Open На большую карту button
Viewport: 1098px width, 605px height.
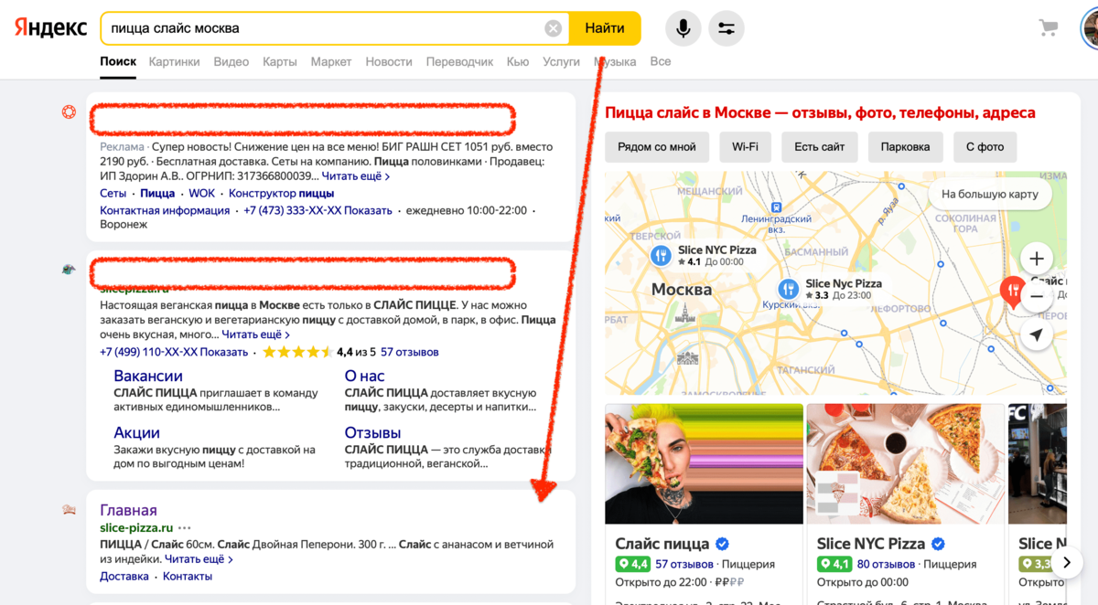990,195
